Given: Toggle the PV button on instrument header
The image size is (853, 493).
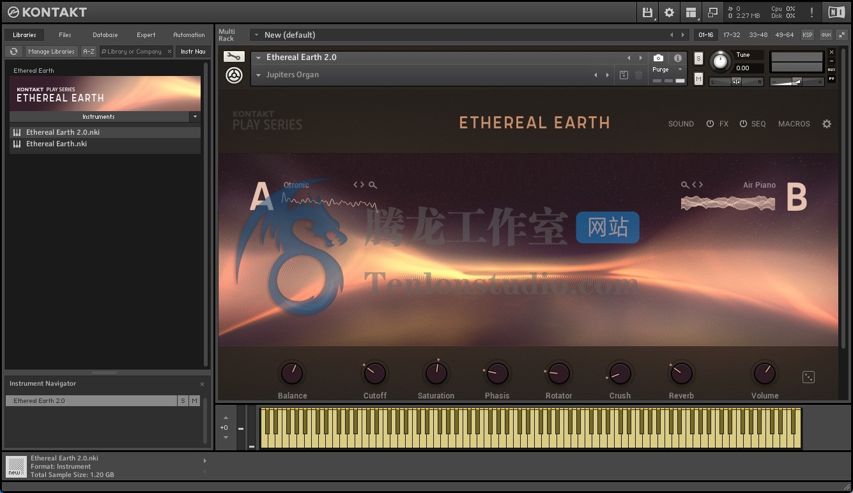Looking at the screenshot, I should pos(831,79).
